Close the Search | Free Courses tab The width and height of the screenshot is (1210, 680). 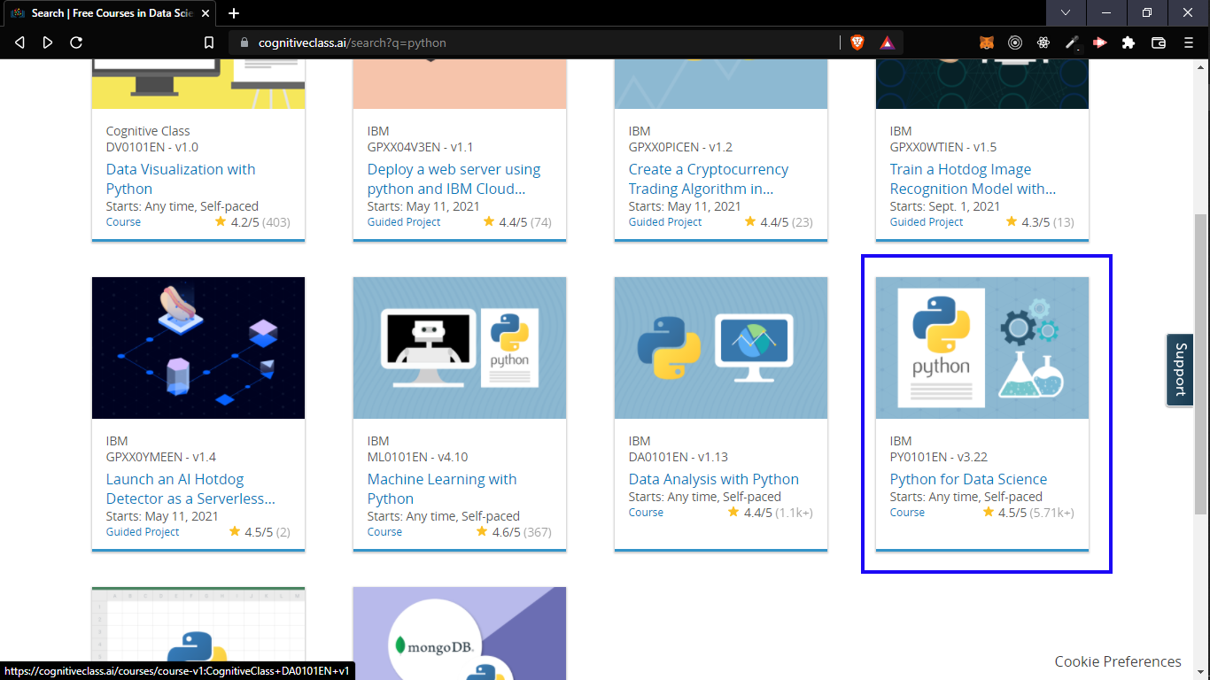[205, 13]
